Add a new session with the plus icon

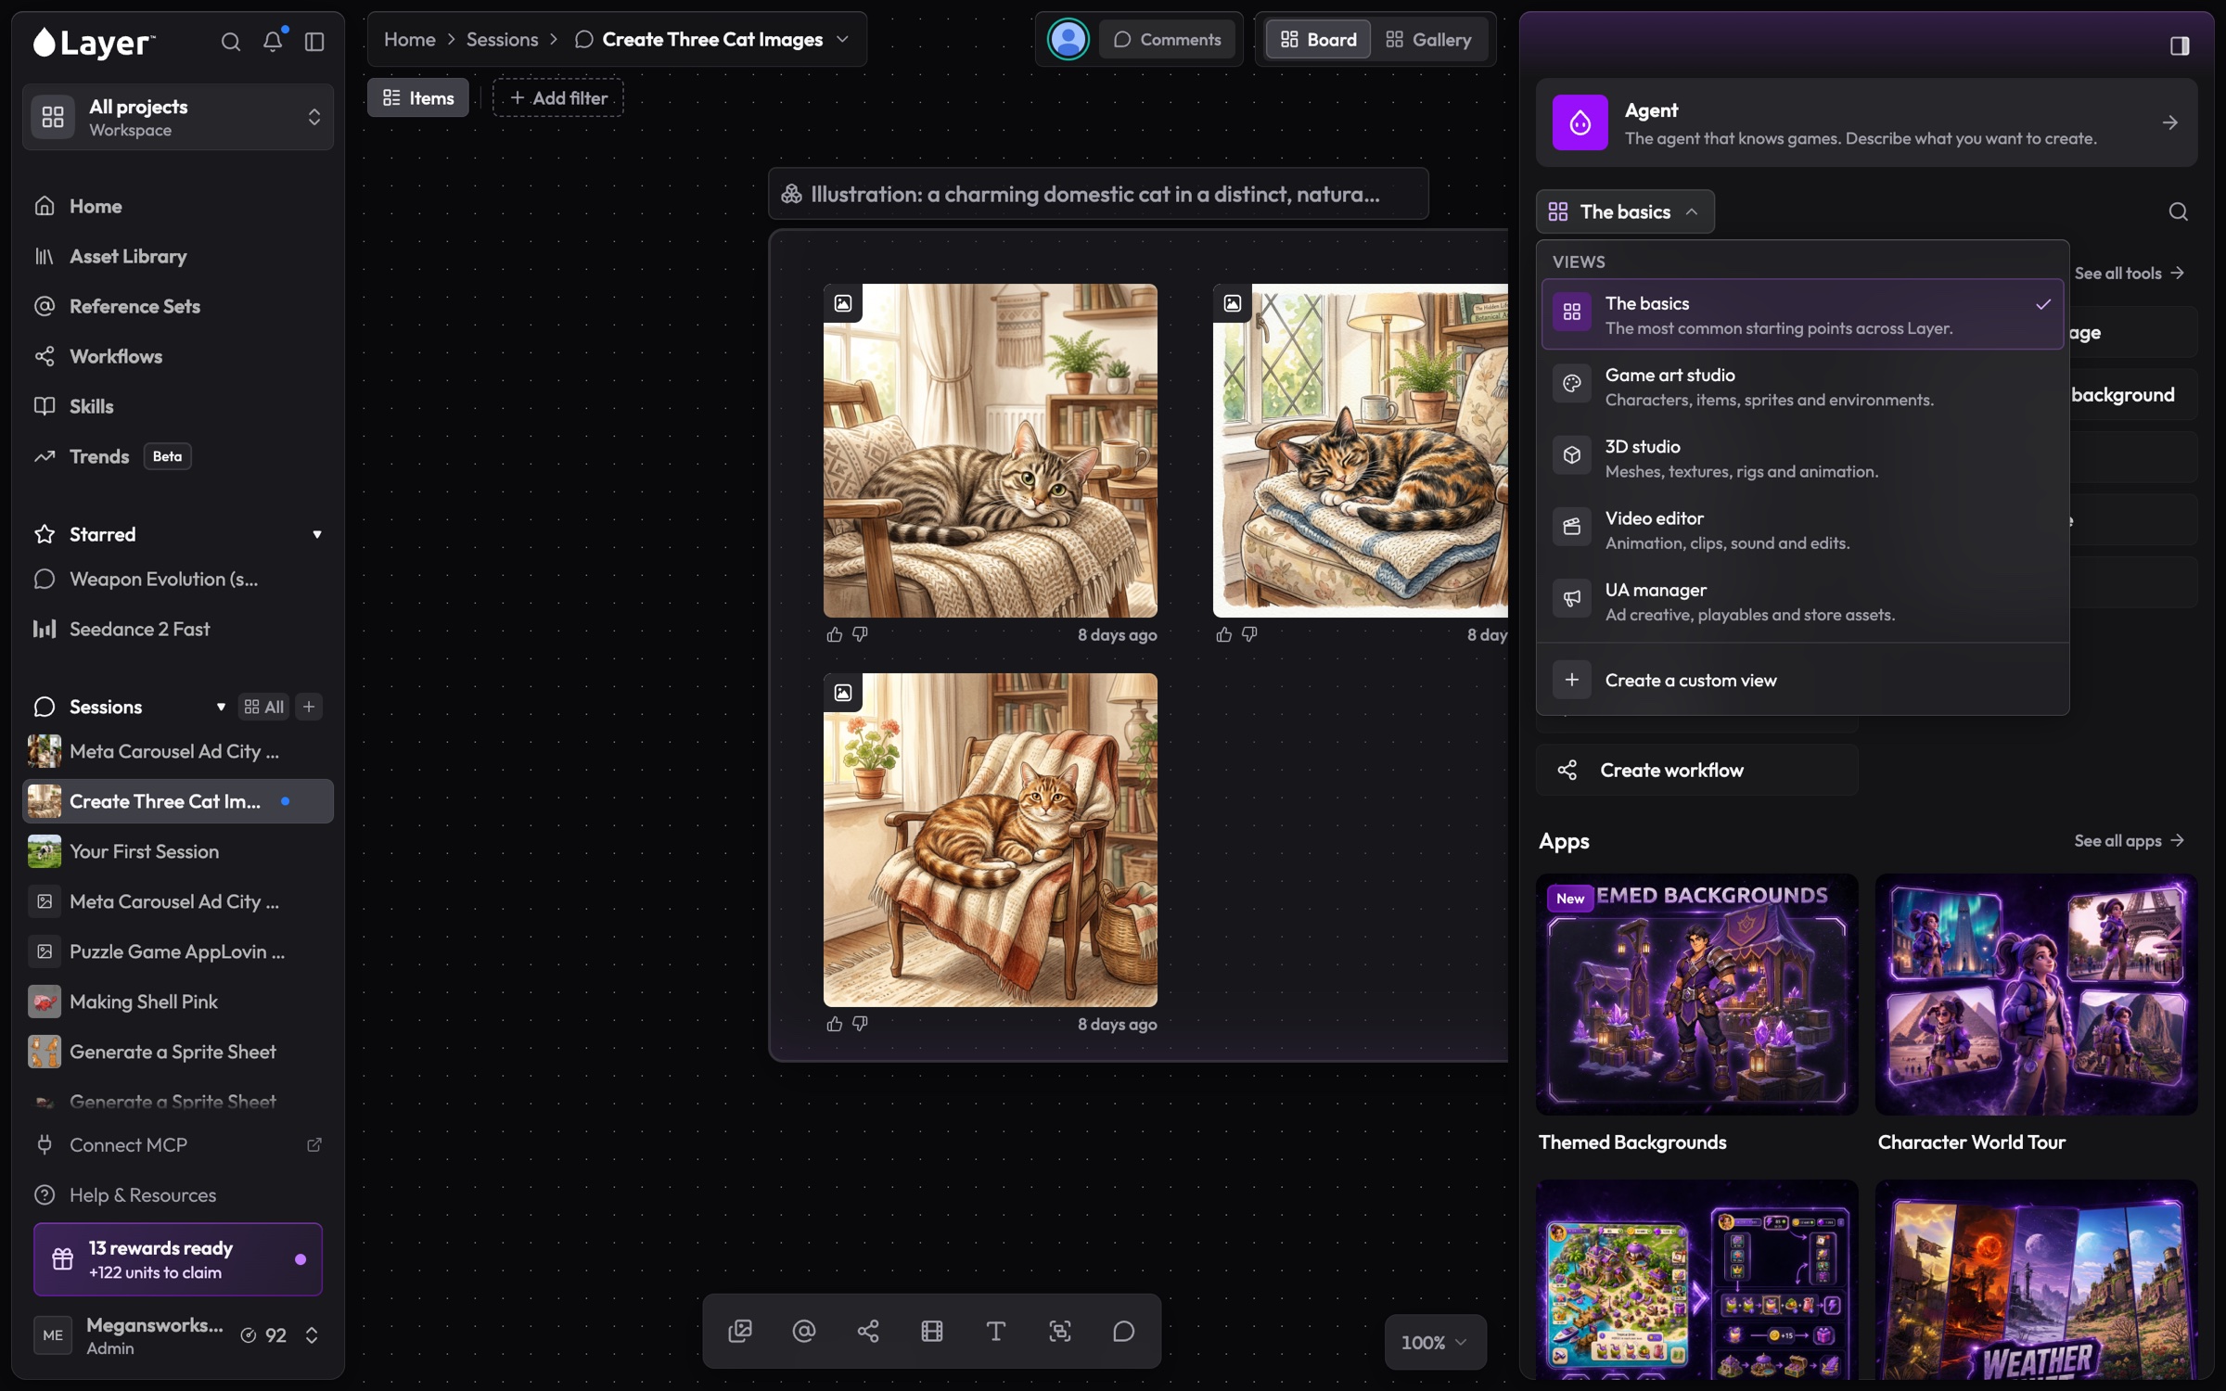pyautogui.click(x=309, y=707)
